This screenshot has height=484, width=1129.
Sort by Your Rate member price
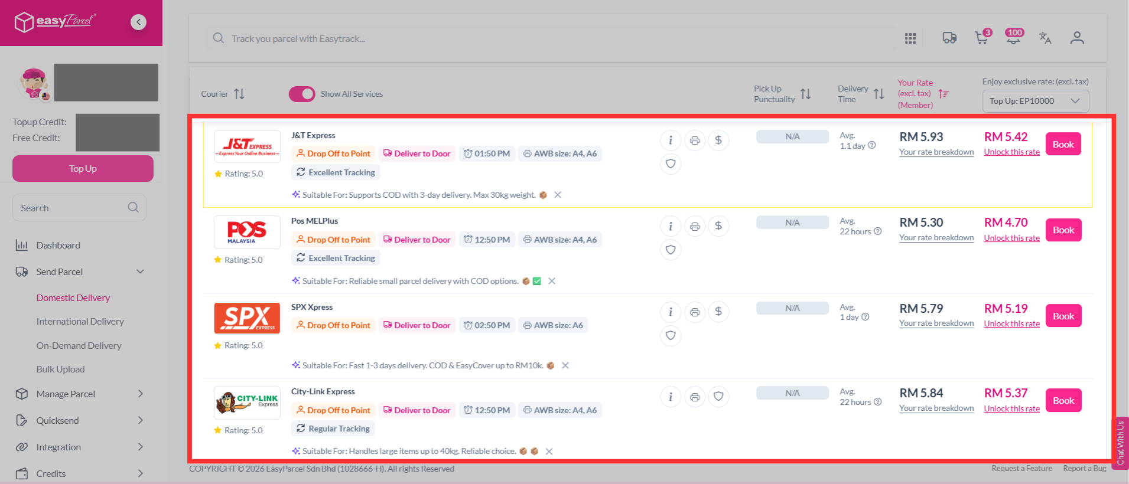point(943,94)
